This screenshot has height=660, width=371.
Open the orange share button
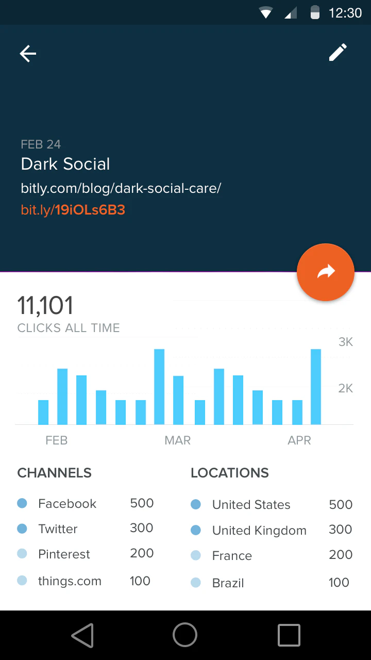pos(325,272)
